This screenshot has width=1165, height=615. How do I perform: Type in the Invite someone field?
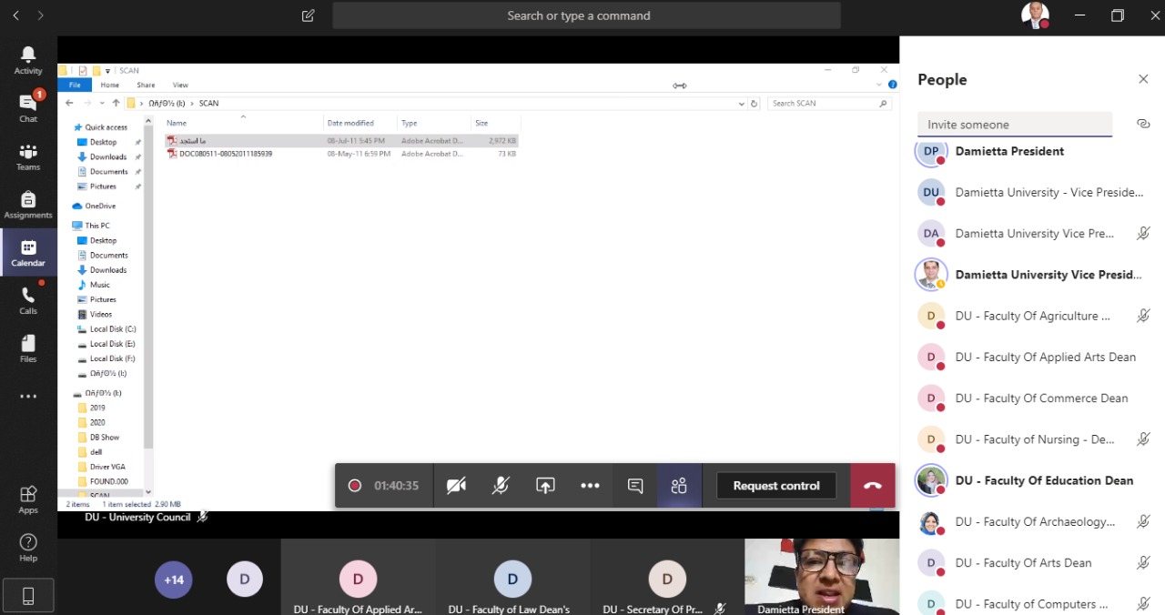click(x=1014, y=125)
